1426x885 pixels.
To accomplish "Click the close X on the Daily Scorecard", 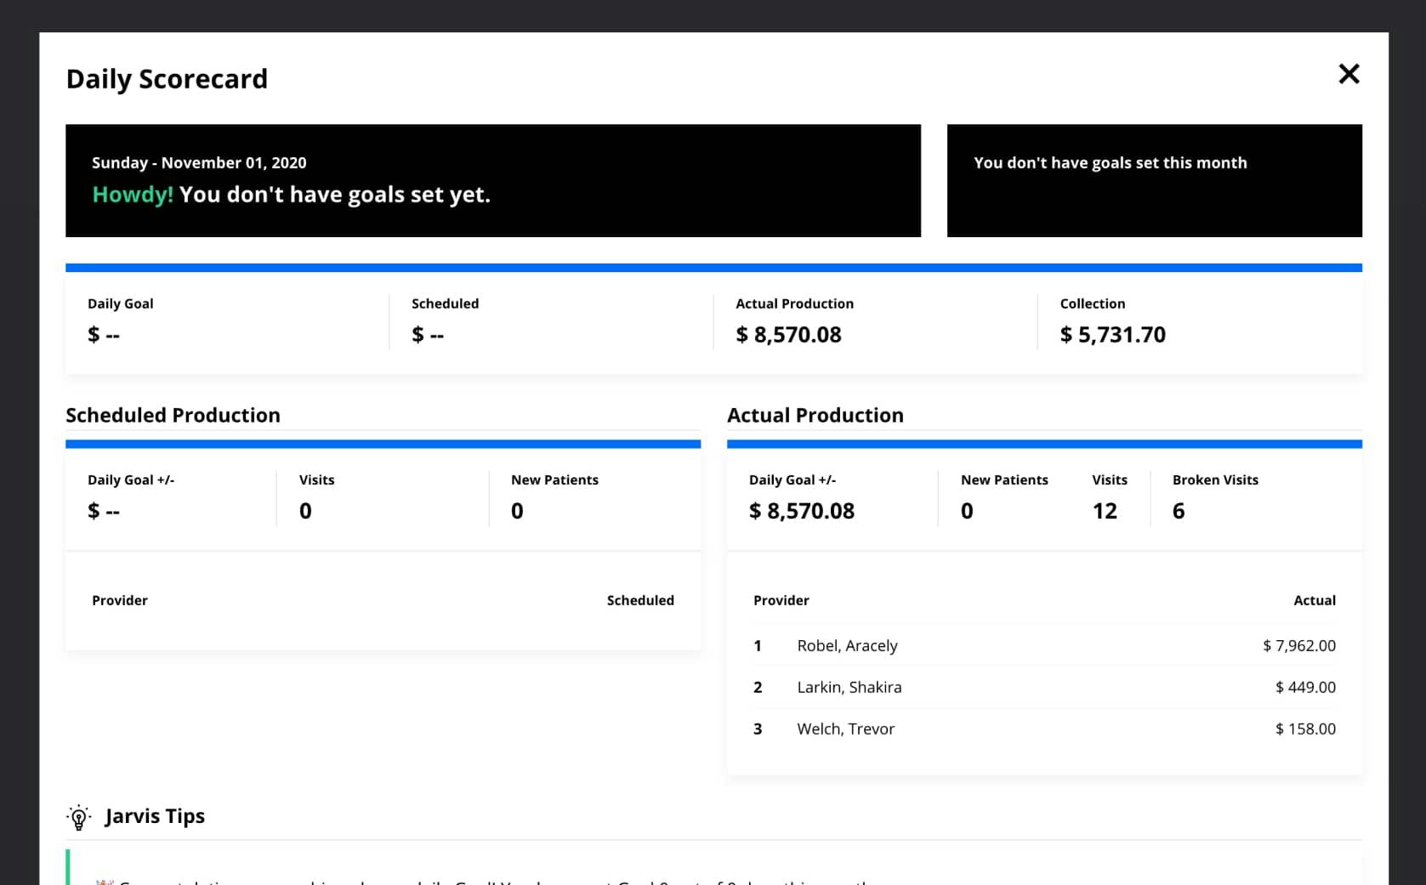I will (1349, 74).
